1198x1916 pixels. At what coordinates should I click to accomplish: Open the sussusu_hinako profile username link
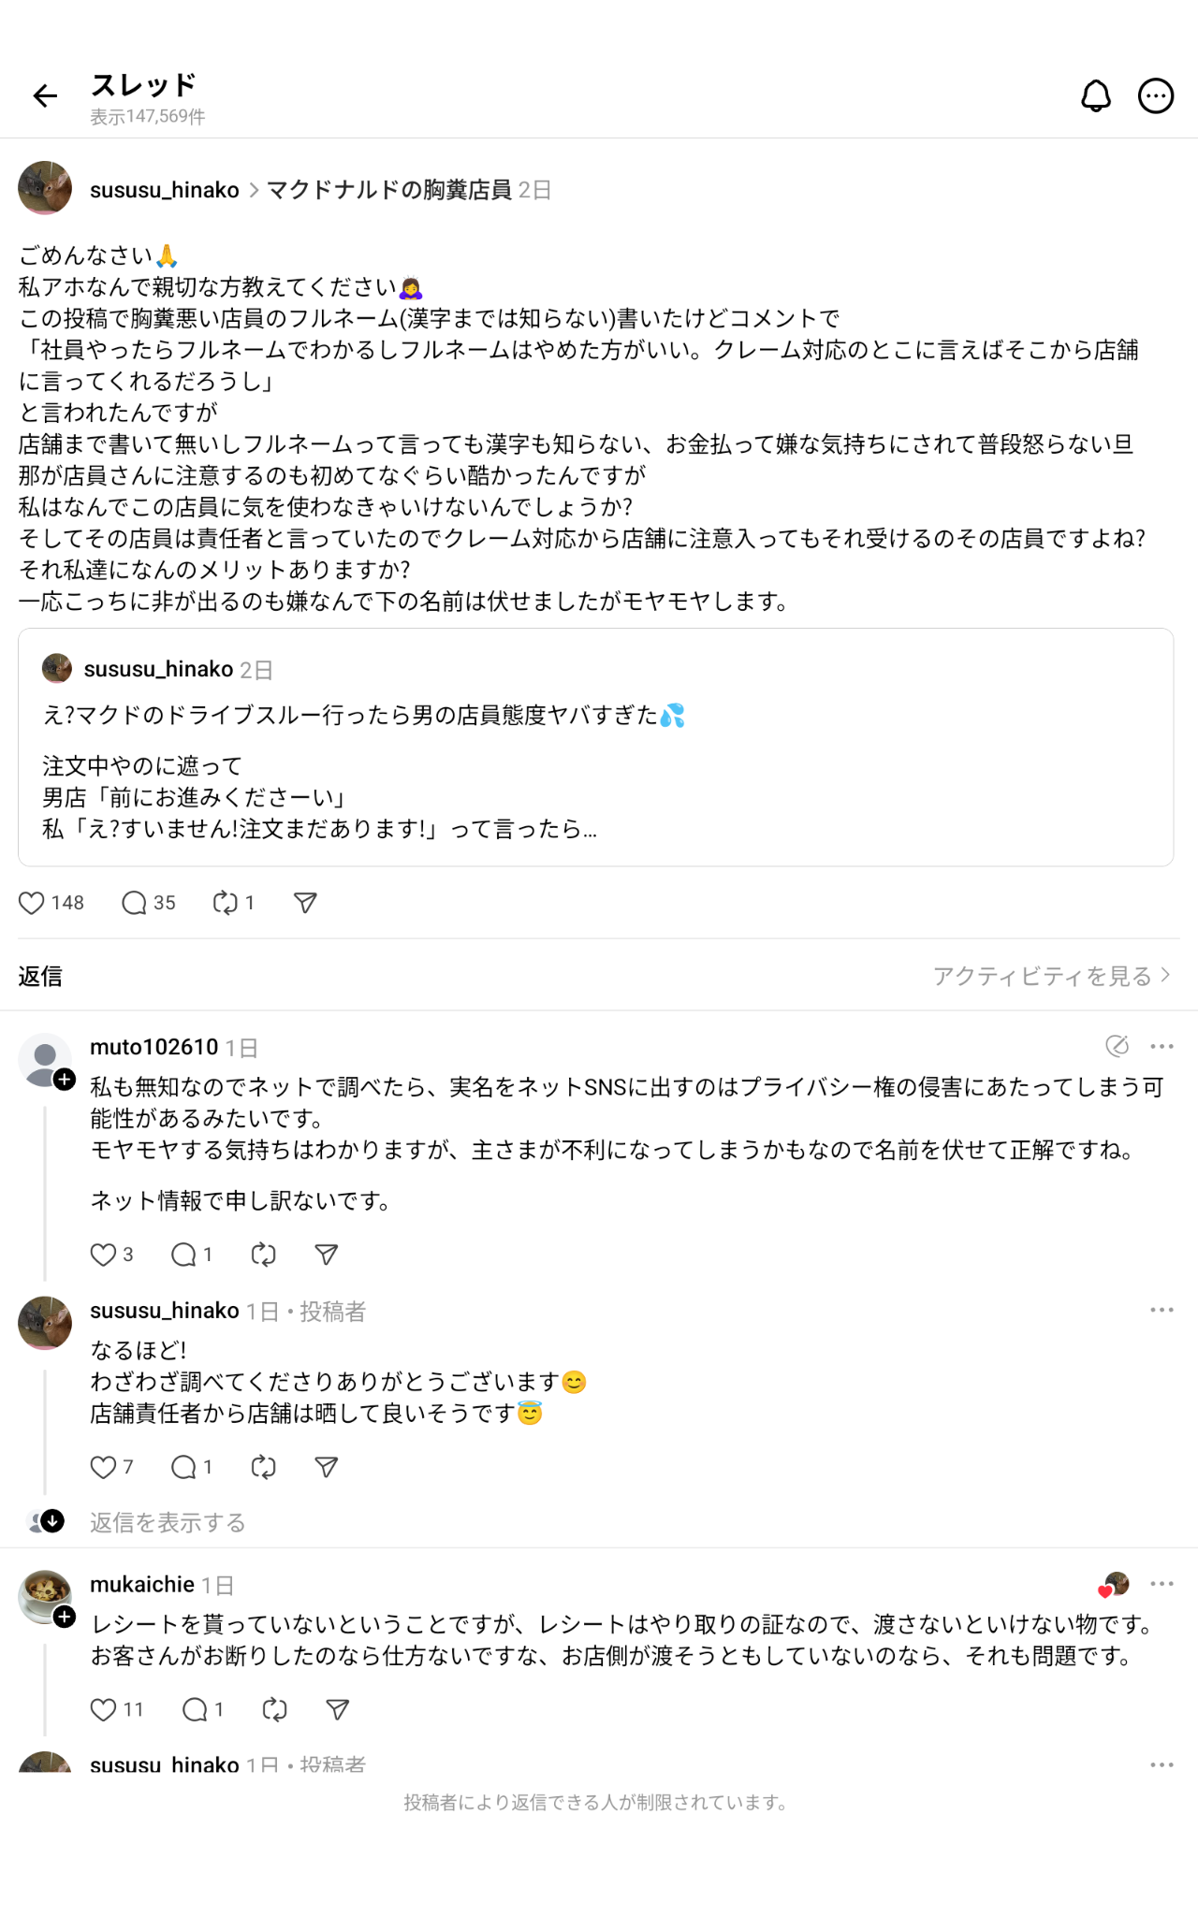tap(165, 190)
